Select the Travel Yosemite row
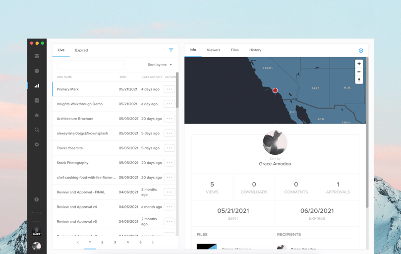Viewport: 401px width, 254px height. pos(114,148)
